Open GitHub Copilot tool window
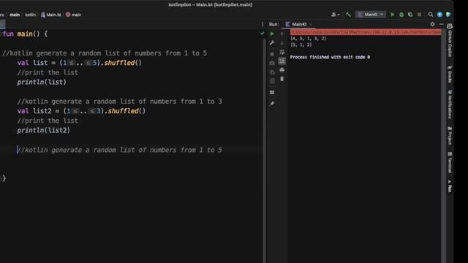The image size is (468, 263). [x=450, y=40]
